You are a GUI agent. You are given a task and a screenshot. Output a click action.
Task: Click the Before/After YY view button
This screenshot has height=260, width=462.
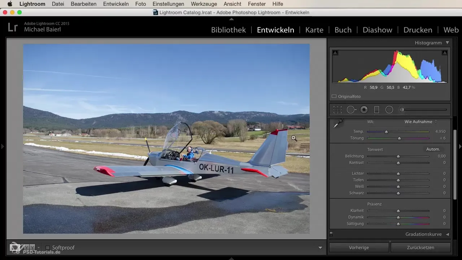click(x=29, y=247)
